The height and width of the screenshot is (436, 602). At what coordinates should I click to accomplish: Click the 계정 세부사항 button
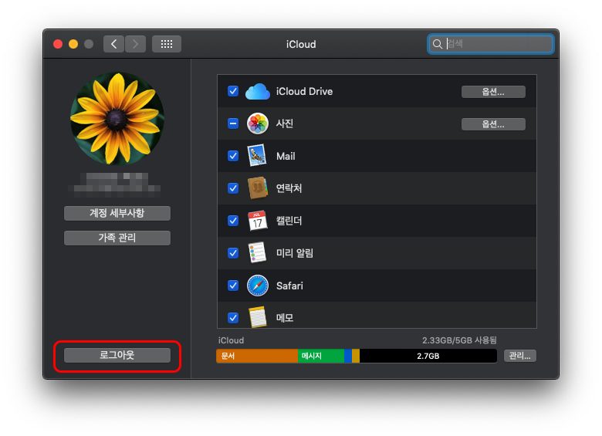tap(117, 213)
